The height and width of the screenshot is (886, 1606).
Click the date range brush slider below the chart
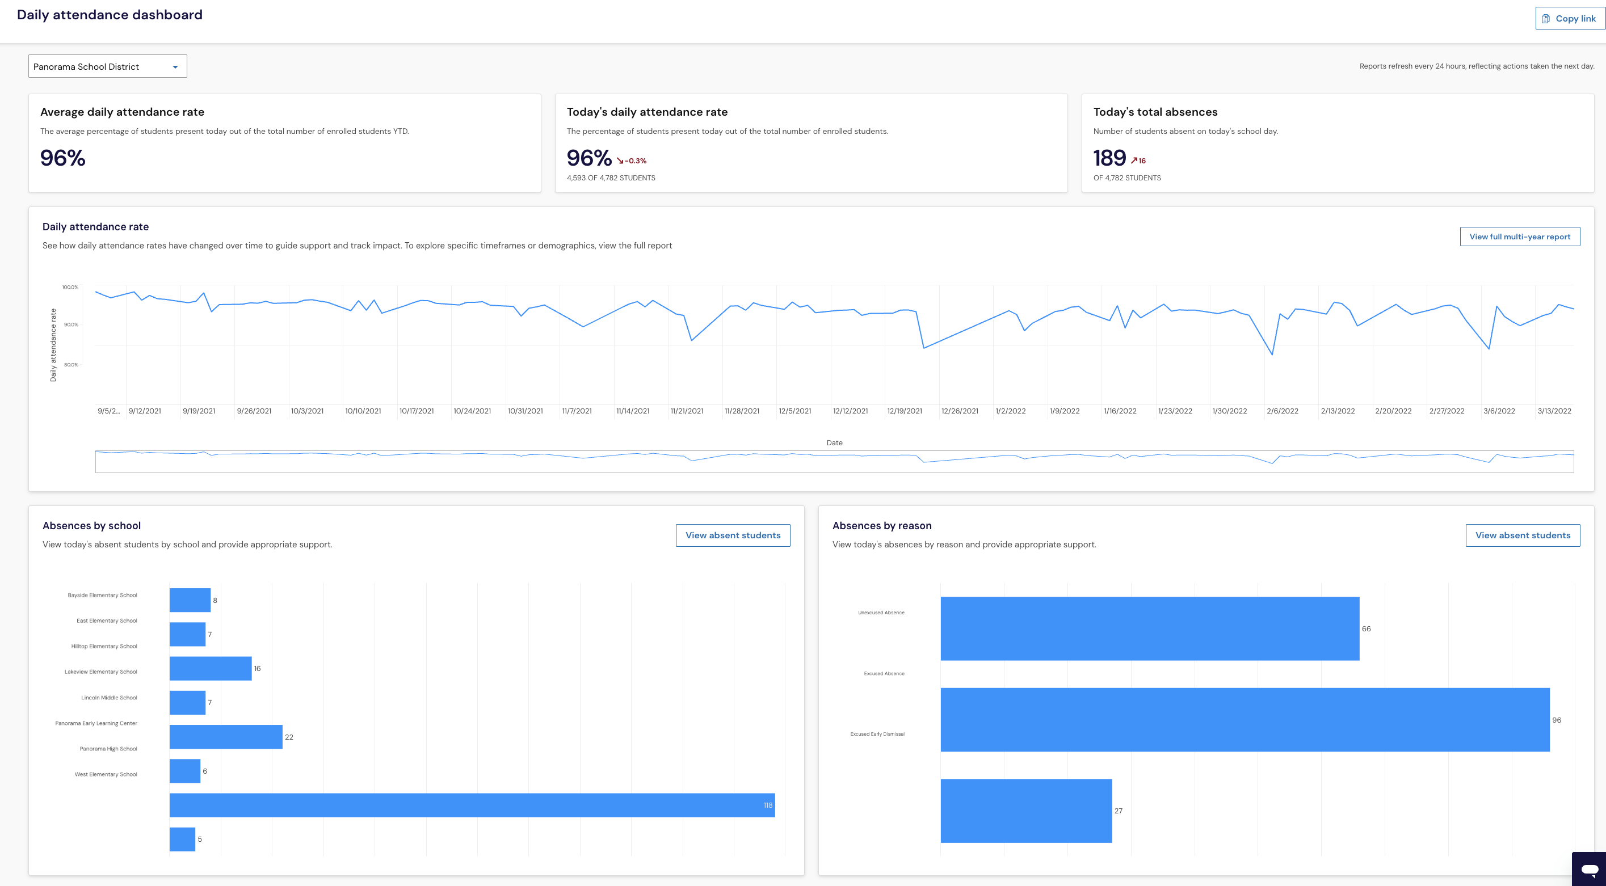click(834, 461)
